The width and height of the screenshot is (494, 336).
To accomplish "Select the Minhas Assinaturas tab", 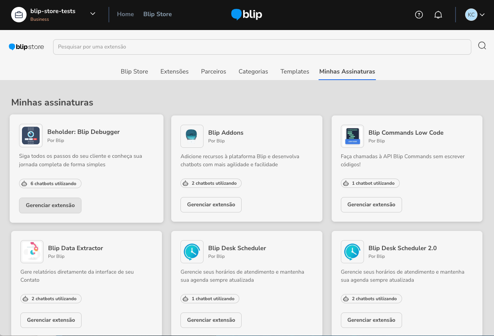I will coord(347,72).
